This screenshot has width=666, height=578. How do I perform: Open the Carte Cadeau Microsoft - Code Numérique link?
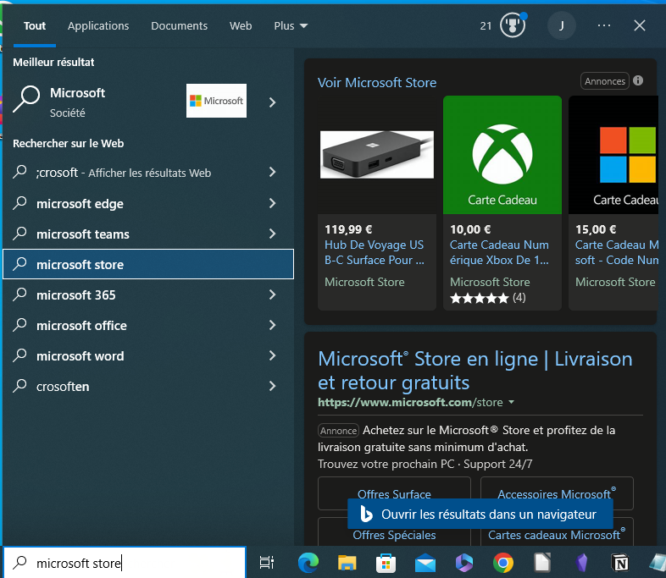click(x=617, y=252)
